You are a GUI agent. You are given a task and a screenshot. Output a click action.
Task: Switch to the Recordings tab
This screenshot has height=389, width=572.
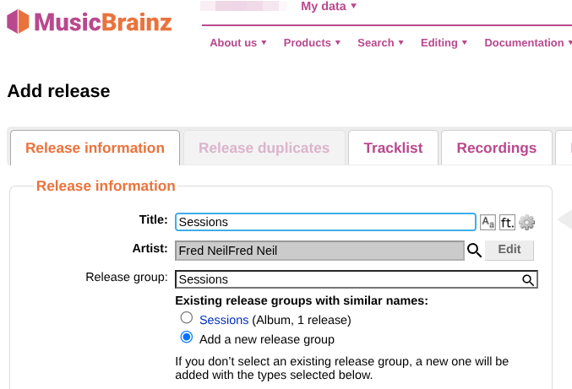click(496, 149)
